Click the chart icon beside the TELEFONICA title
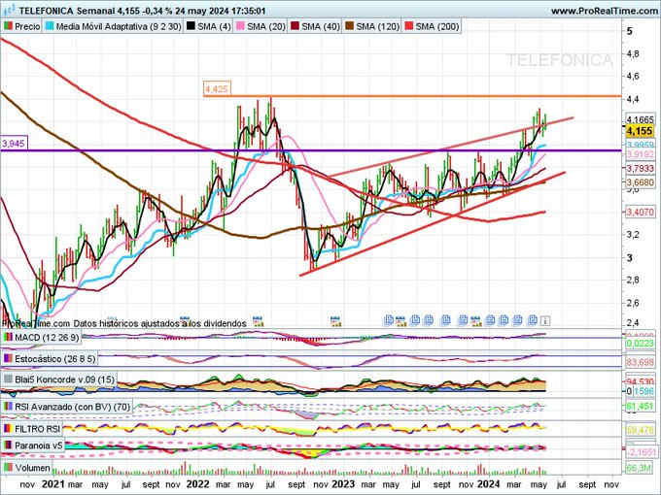The height and width of the screenshot is (495, 661). 9,10
